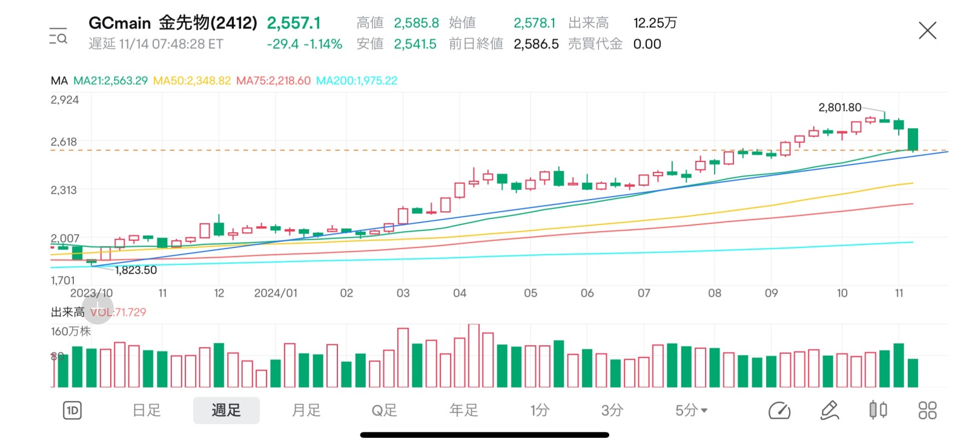
Task: Tap the MA200:1,975.22 indicator label
Action: [x=357, y=80]
